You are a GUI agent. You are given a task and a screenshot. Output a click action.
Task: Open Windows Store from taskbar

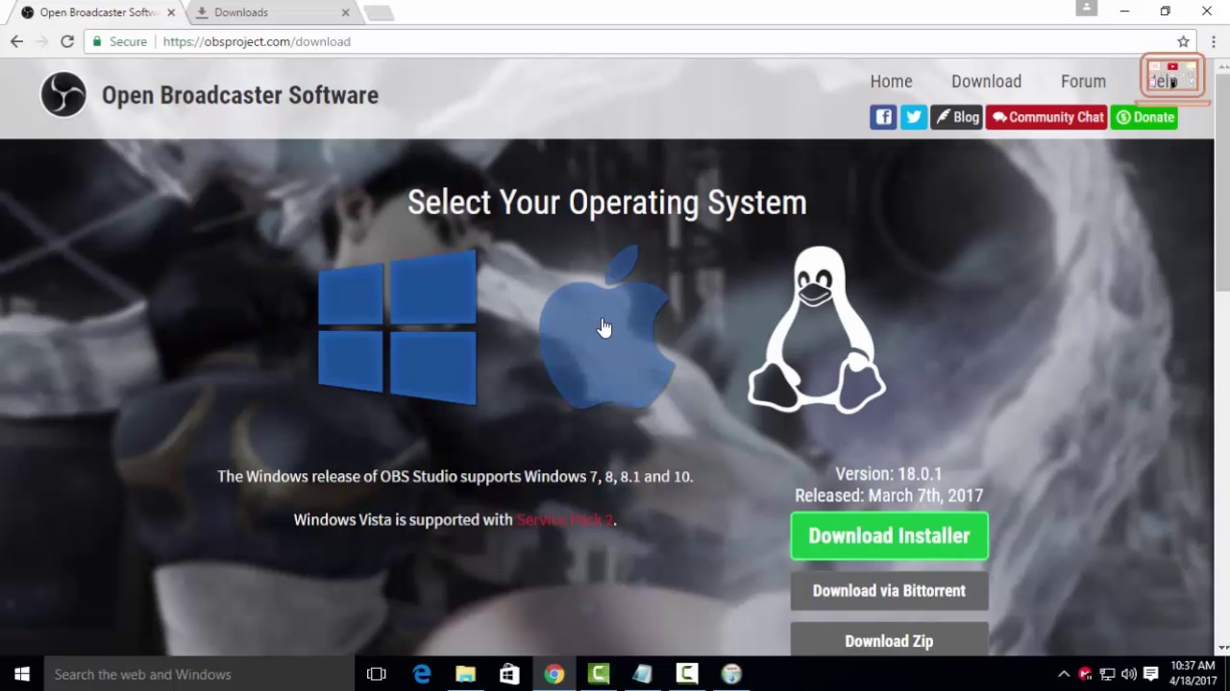(x=509, y=674)
